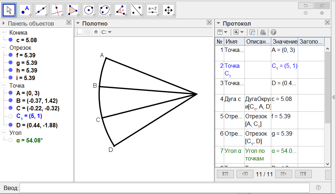Collapse the Полотно panel style bar triangle
This screenshot has width=335, height=194.
pyautogui.click(x=78, y=23)
